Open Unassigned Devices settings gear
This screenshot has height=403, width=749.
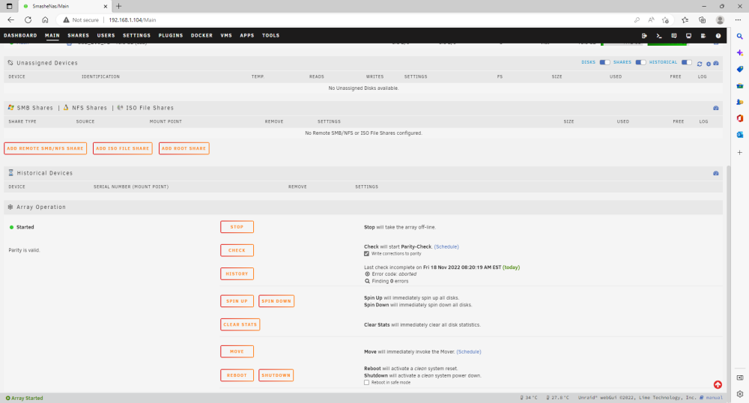[x=709, y=64]
